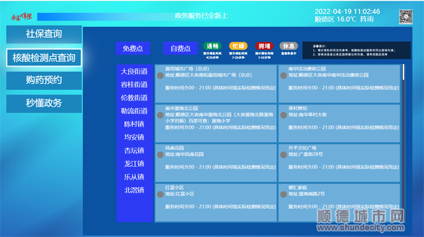
Task: Click the 都汇豪庭 site name
Action: pyautogui.click(x=297, y=187)
